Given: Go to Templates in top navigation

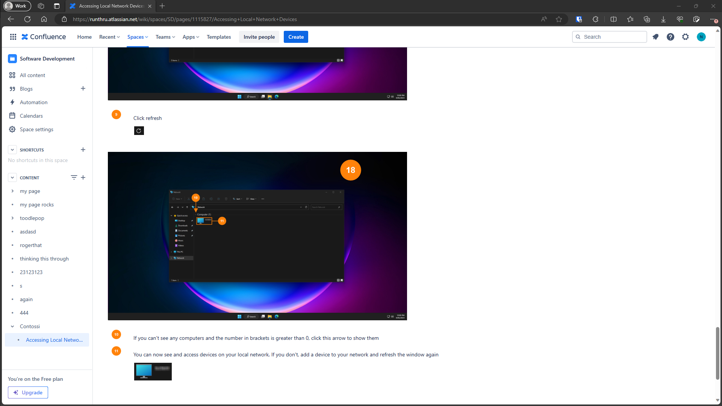Looking at the screenshot, I should coord(219,37).
